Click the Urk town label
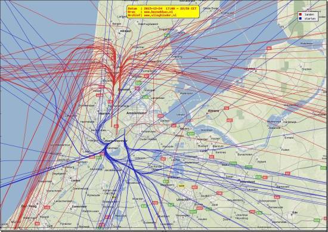Image resolution: width=328 pixels, height=232 pixels. coord(281,27)
